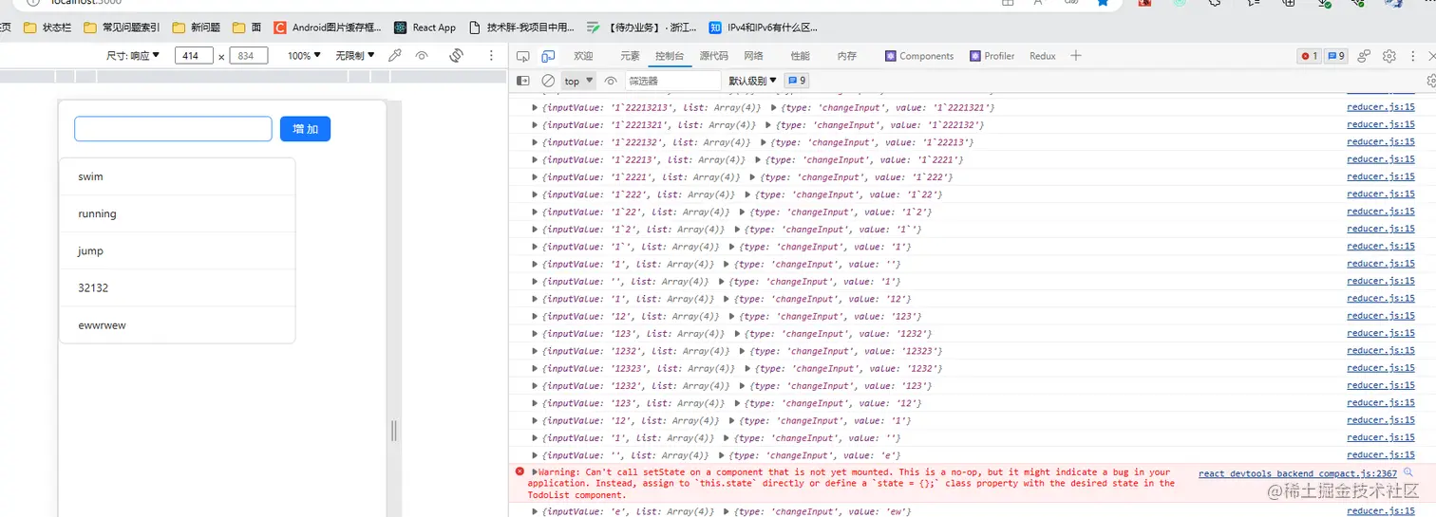
Task: Open the 默认级别 log level dropdown
Action: (x=753, y=81)
